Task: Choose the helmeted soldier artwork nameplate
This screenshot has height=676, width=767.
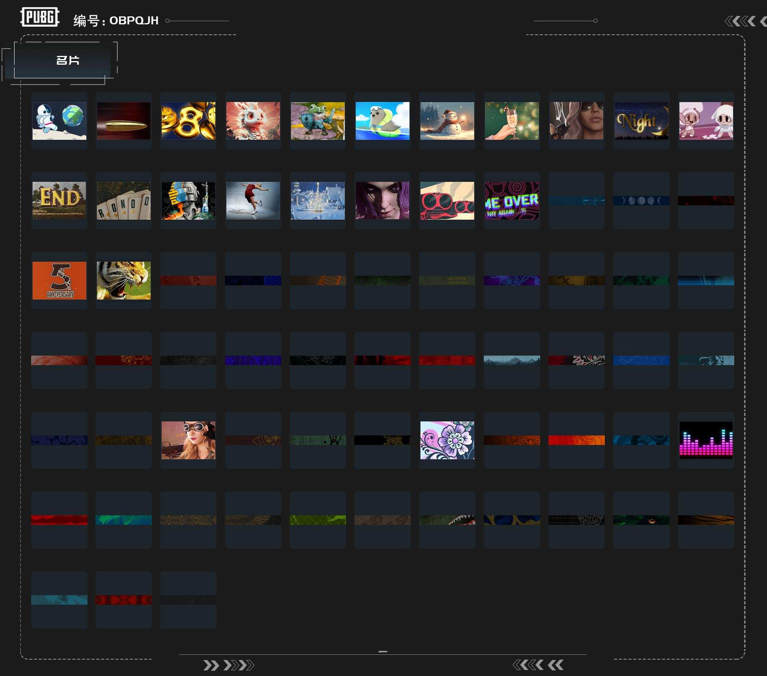Action: click(188, 200)
